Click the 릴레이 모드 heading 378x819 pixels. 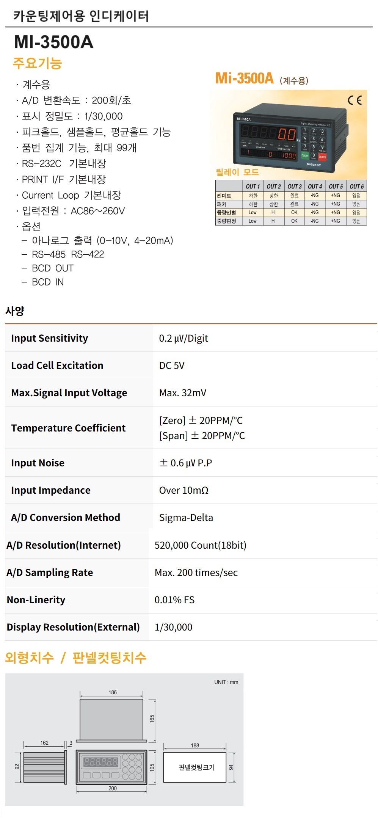pos(237,172)
